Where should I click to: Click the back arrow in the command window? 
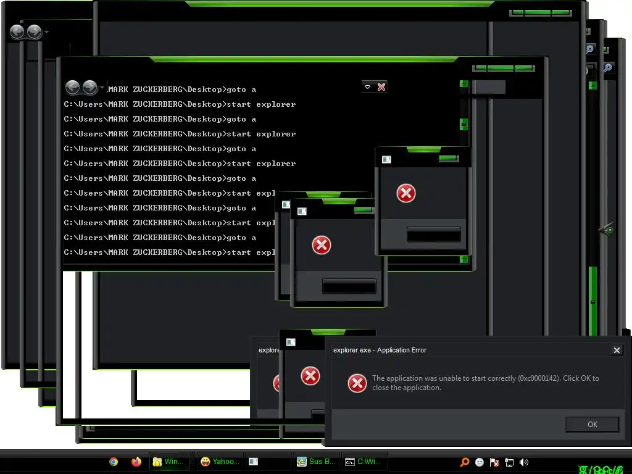click(x=73, y=87)
